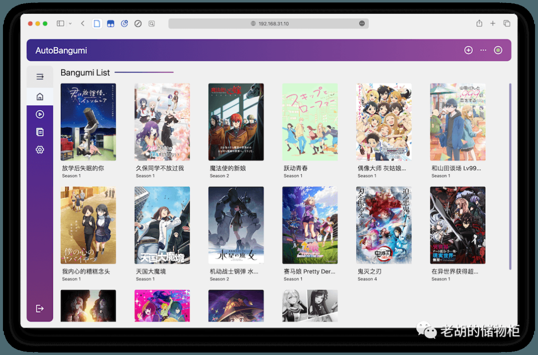Image resolution: width=538 pixels, height=355 pixels.
Task: Open the page options button in the address bar
Action: [x=362, y=23]
